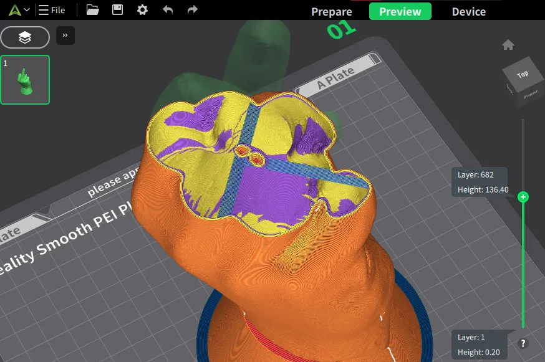Click the upper layer slider handle

pos(523,197)
